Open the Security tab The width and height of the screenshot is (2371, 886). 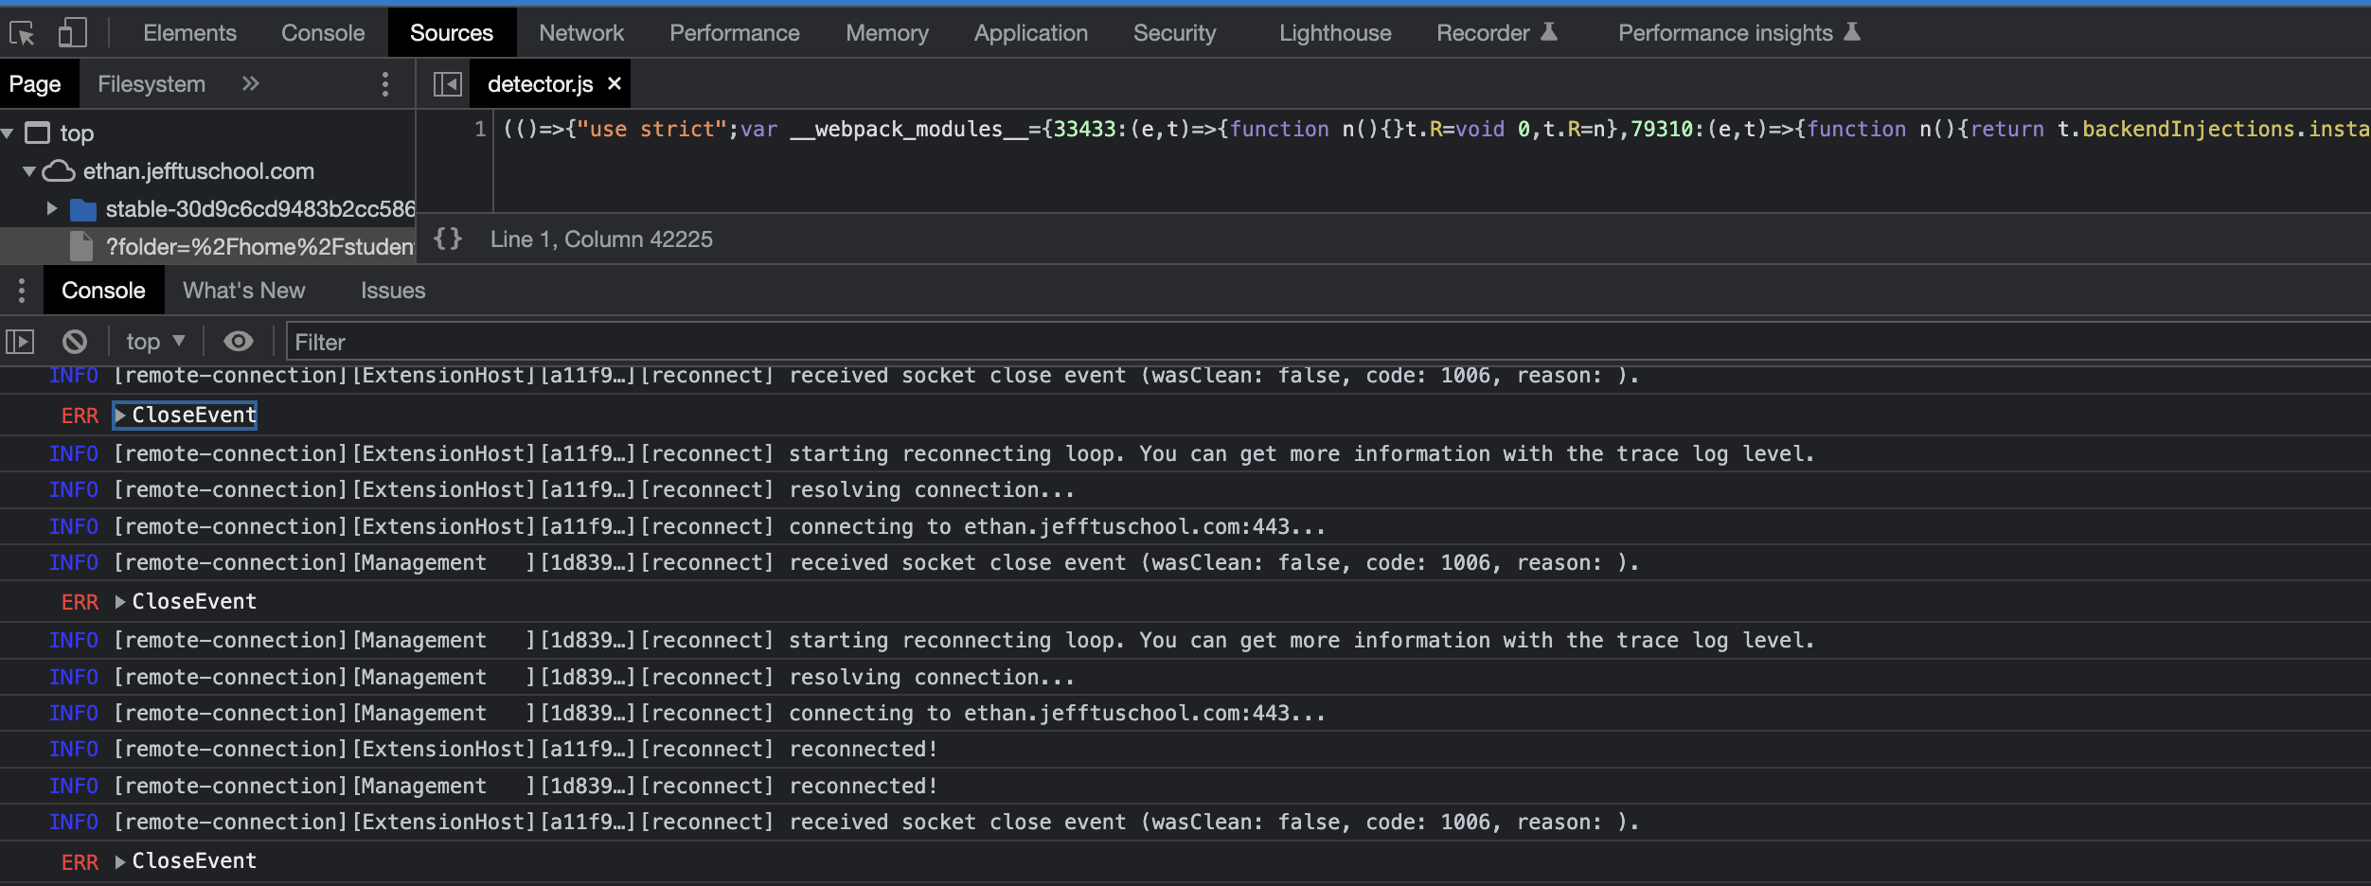click(1175, 33)
